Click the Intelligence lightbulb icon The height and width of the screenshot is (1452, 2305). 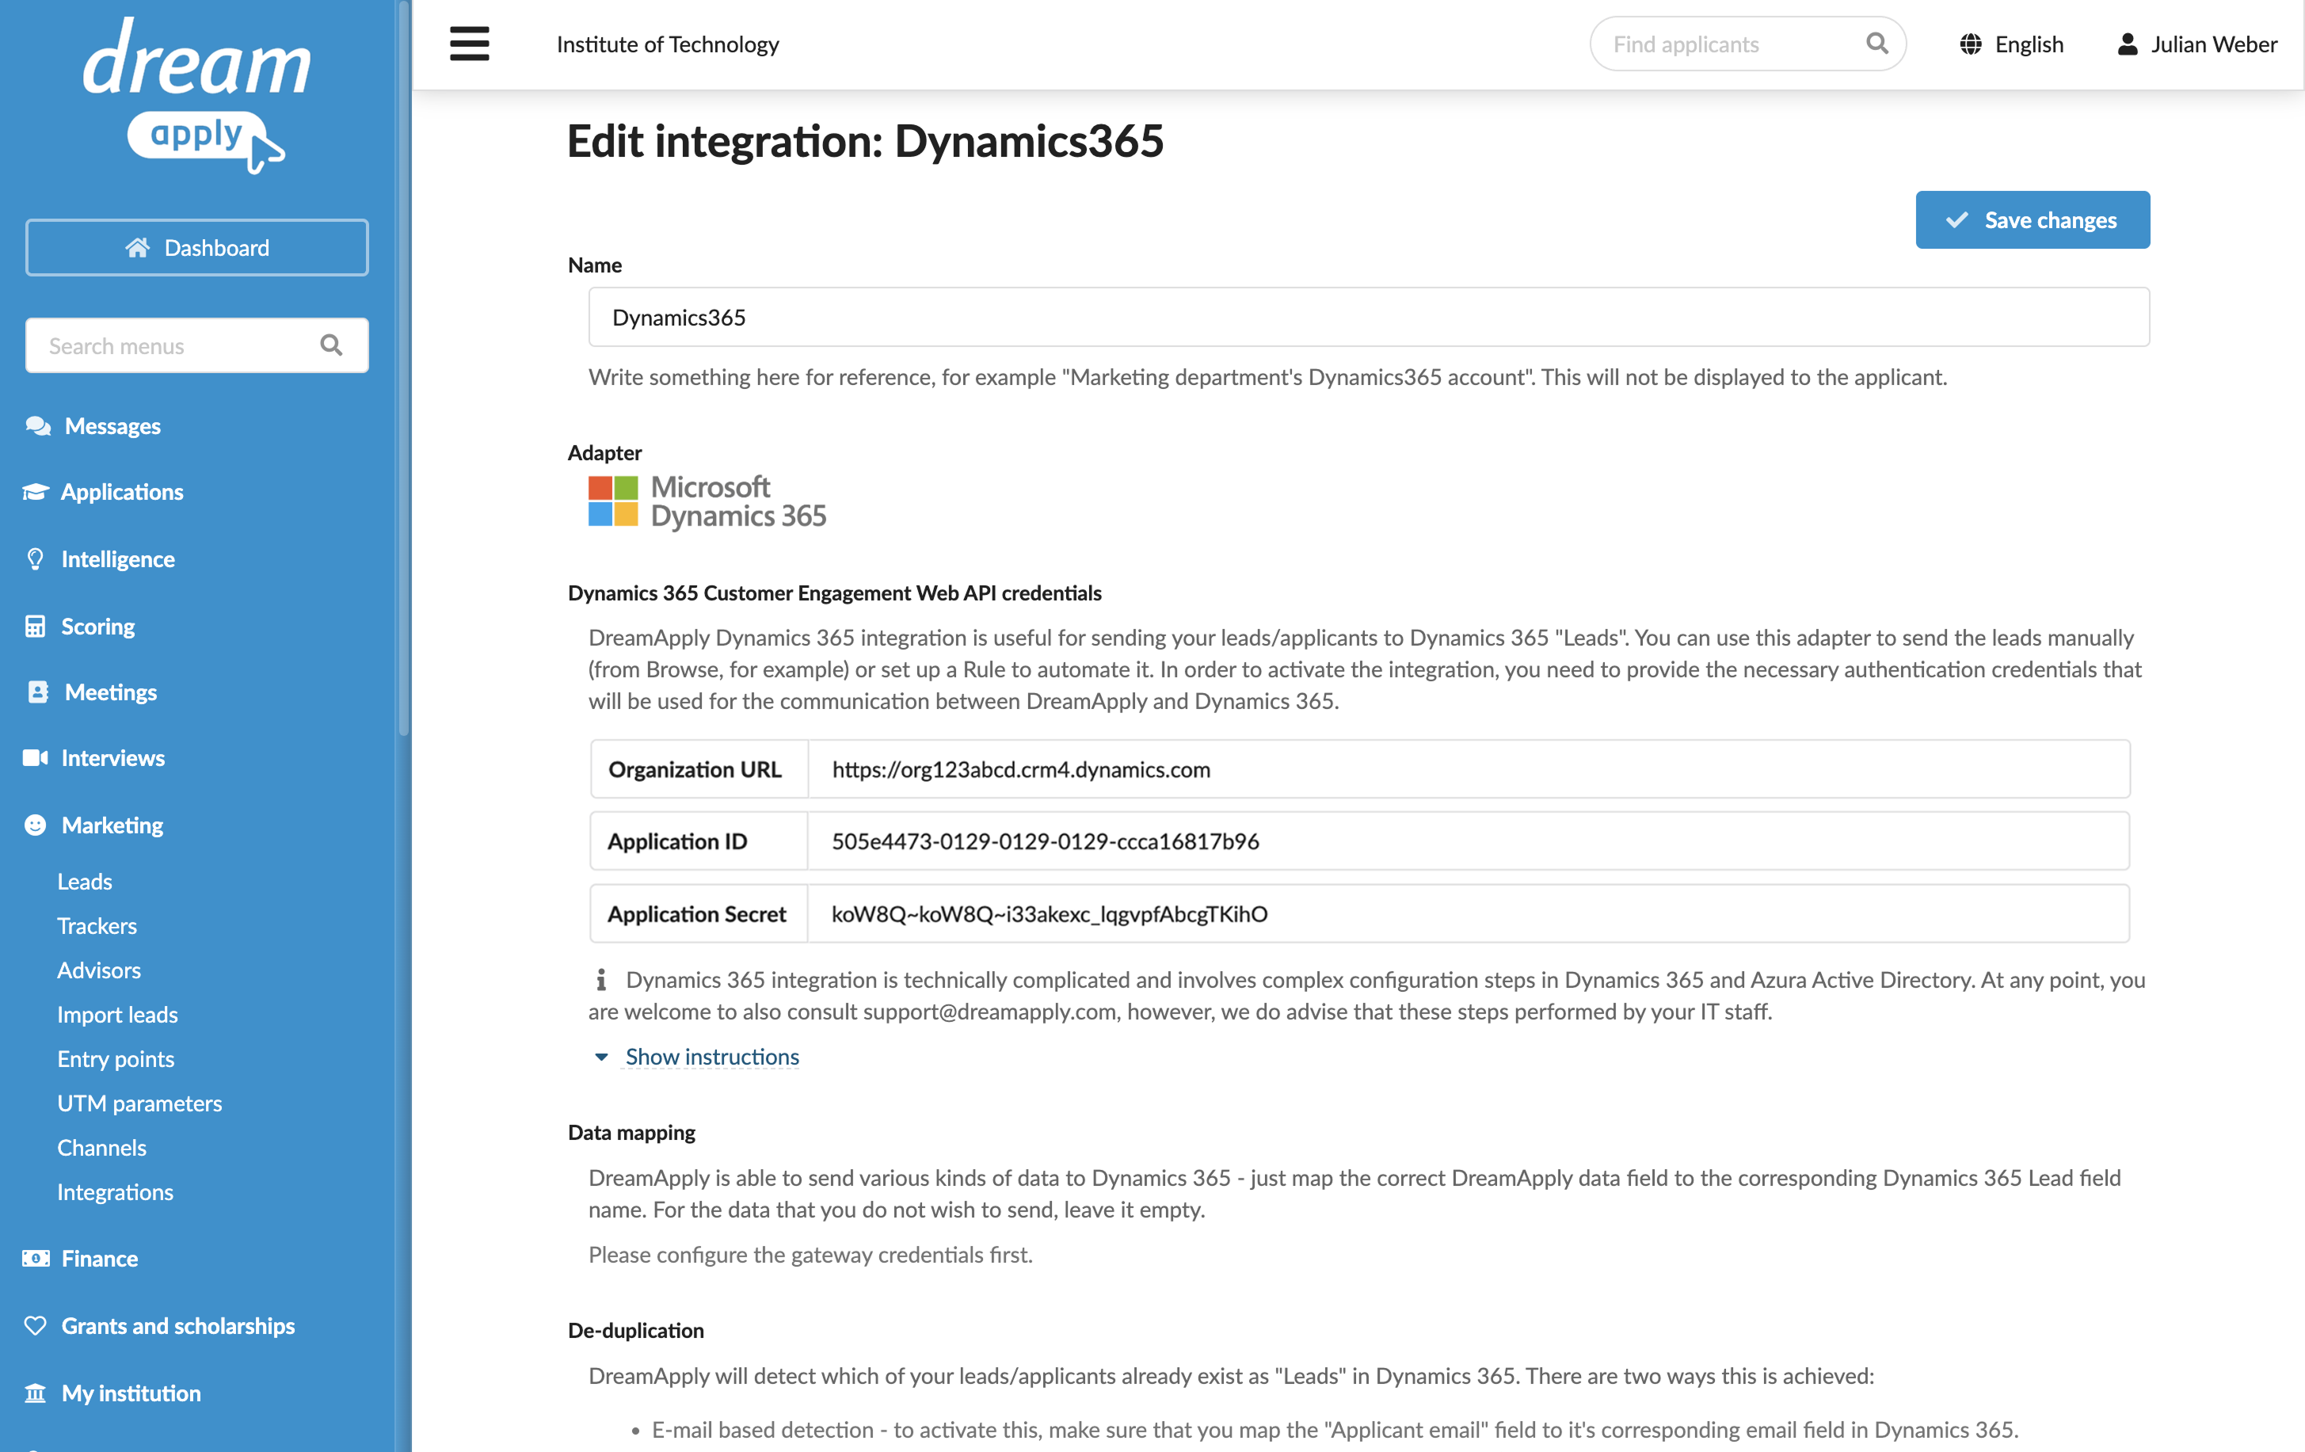tap(36, 559)
